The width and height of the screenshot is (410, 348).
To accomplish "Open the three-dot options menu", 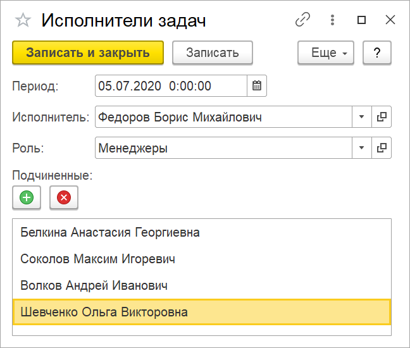I will click(x=332, y=20).
